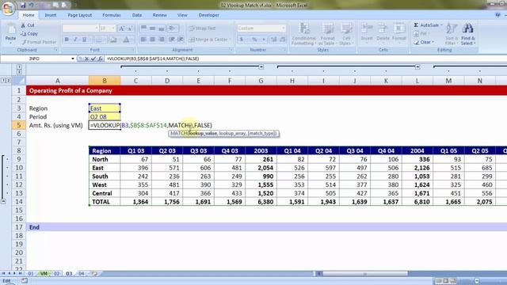Click Insert cells button
The height and width of the screenshot is (285, 507).
pos(367,32)
